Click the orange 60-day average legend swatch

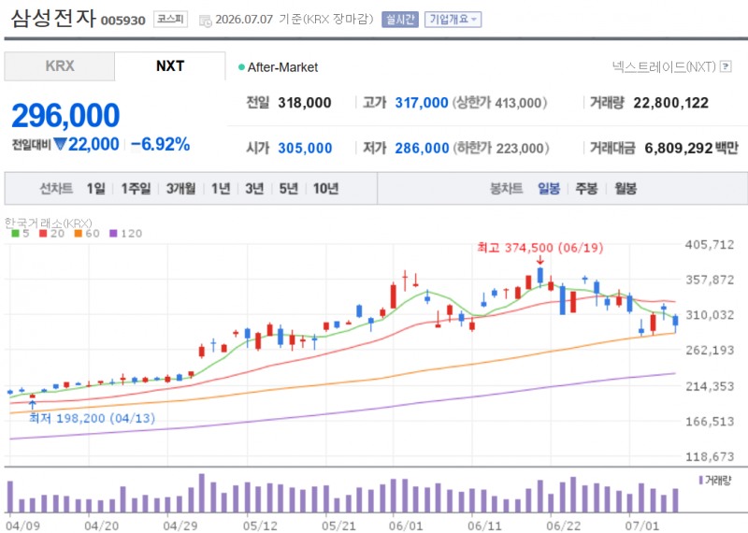pyautogui.click(x=79, y=234)
